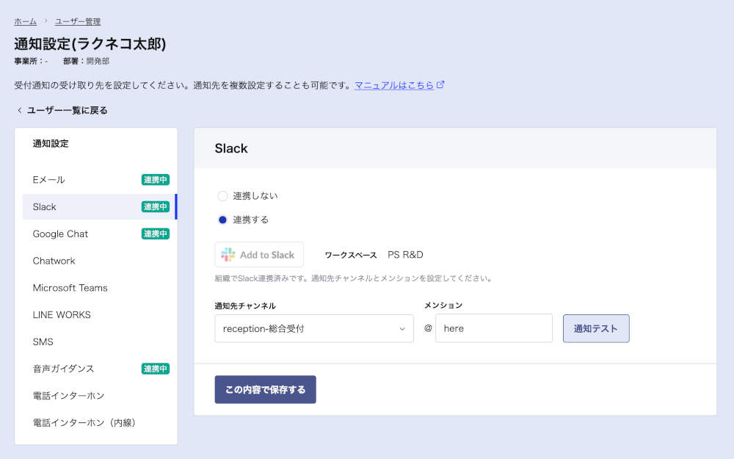
Task: Open 電話インターホン（内線） settings
Action: (x=100, y=423)
